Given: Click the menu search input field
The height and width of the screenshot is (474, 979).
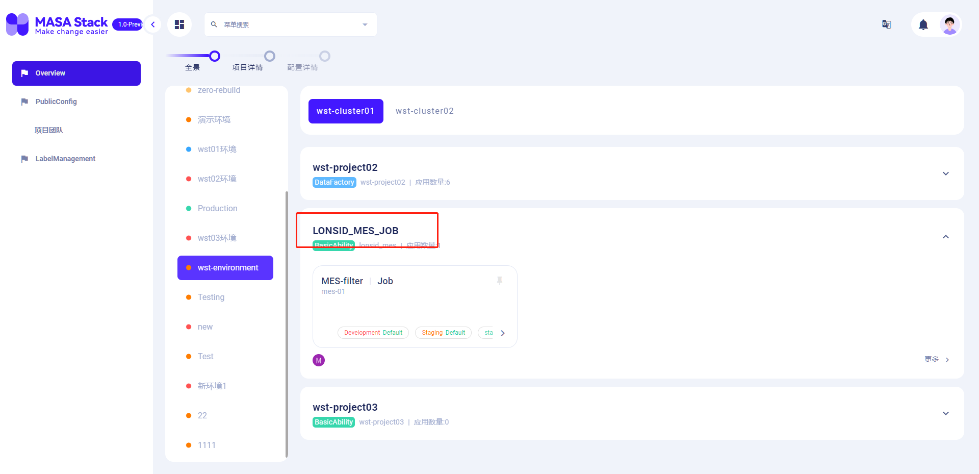Looking at the screenshot, I should pyautogui.click(x=291, y=24).
